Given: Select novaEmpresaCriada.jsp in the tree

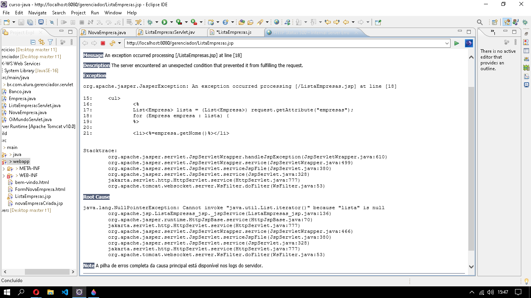Looking at the screenshot, I should [39, 203].
